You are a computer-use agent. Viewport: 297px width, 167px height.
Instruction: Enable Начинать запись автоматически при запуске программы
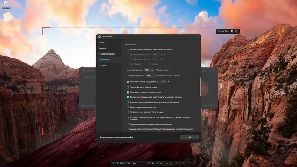point(128,102)
